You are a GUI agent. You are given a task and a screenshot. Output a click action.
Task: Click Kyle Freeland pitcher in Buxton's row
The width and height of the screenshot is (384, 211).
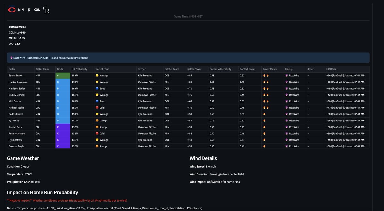(x=145, y=76)
